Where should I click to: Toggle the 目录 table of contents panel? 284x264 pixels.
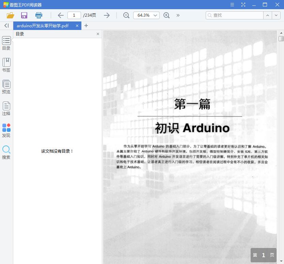tap(6, 43)
